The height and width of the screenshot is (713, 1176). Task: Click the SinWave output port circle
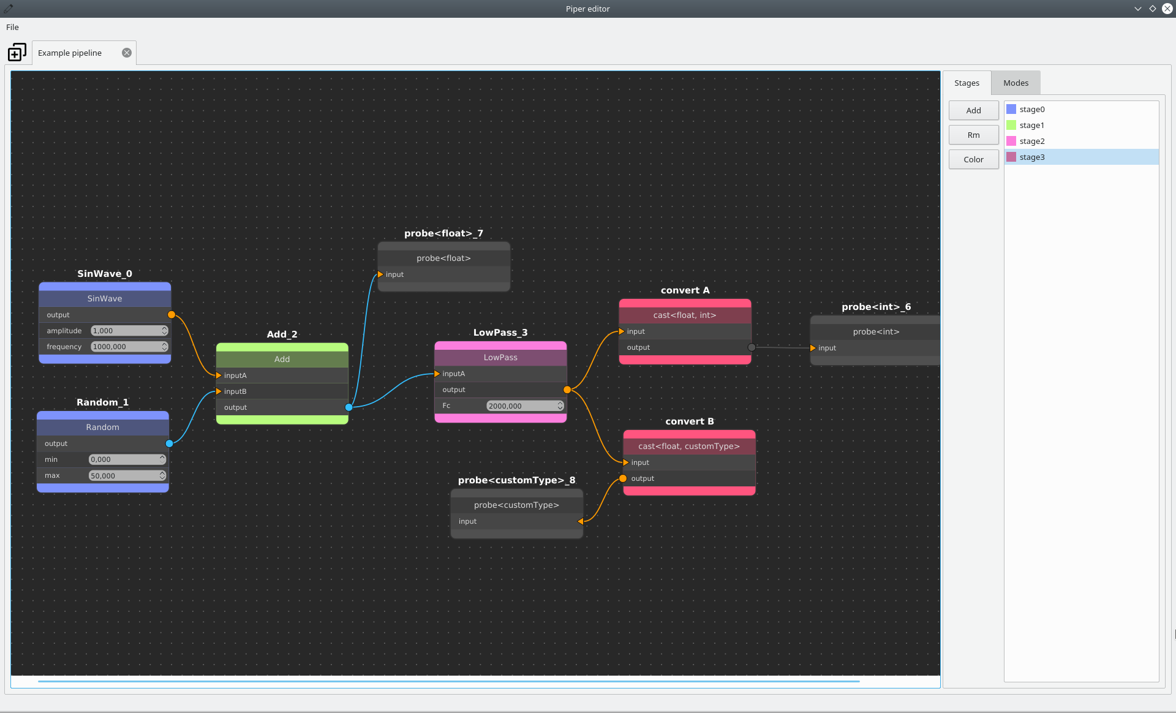point(171,315)
